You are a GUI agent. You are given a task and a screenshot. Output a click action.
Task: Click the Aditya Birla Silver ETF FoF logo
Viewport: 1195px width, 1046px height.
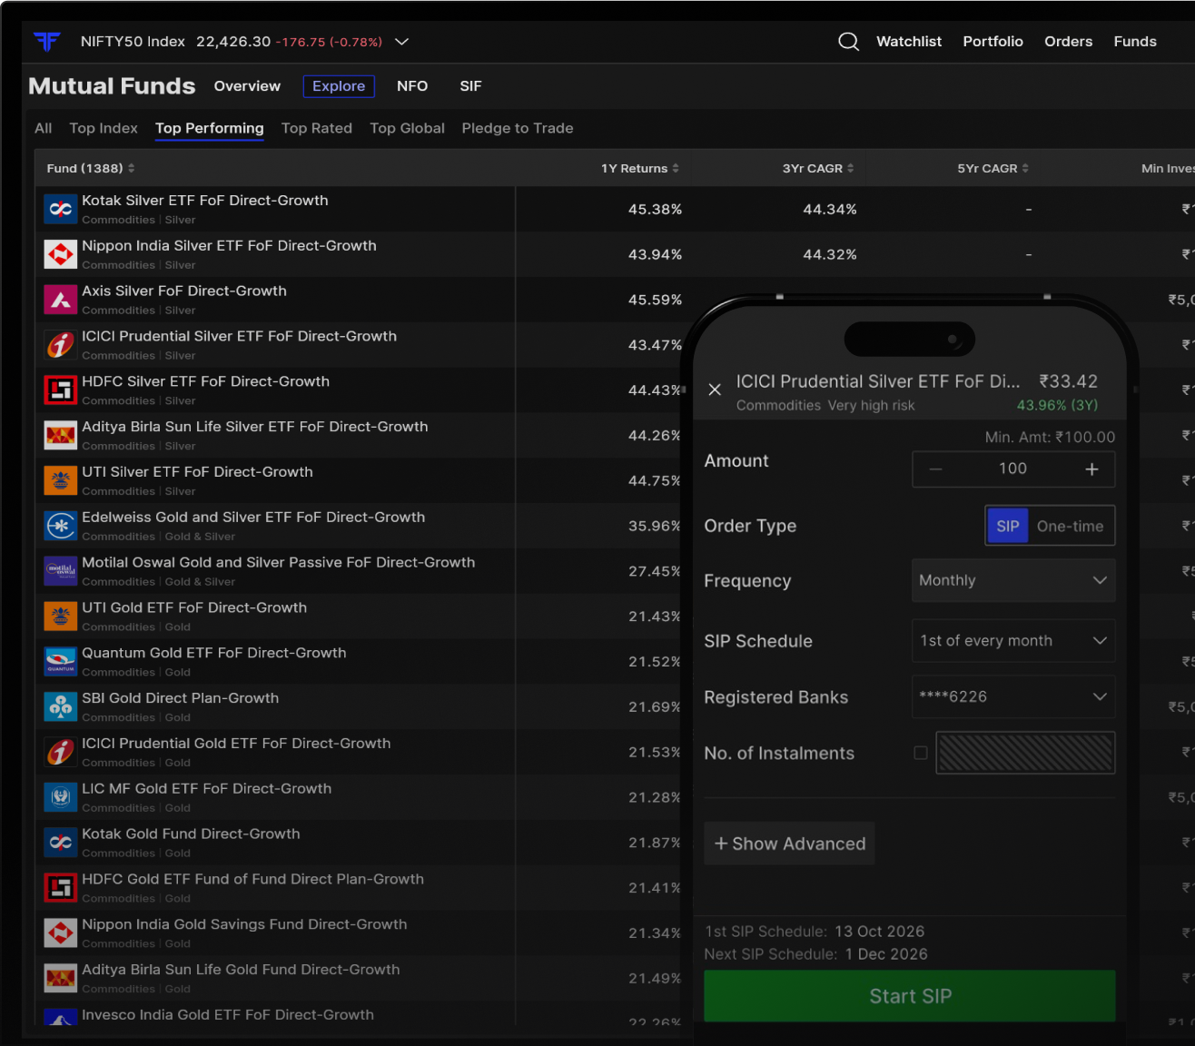pyautogui.click(x=61, y=436)
